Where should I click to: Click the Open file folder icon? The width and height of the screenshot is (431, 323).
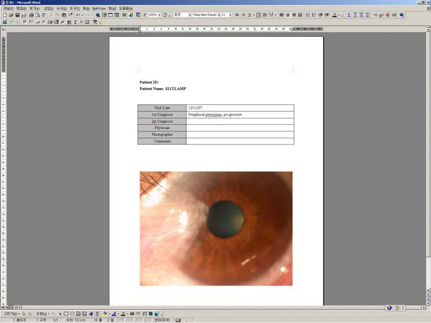click(x=10, y=14)
